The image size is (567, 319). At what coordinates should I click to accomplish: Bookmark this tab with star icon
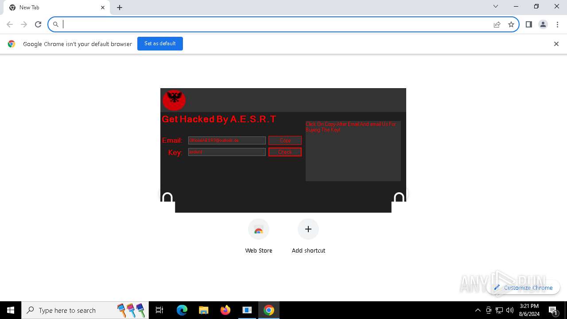tap(511, 24)
